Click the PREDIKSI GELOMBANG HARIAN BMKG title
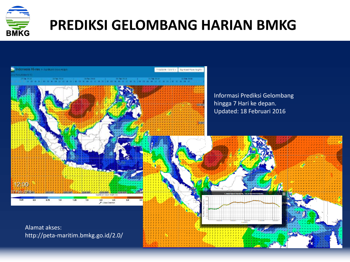 pyautogui.click(x=173, y=25)
